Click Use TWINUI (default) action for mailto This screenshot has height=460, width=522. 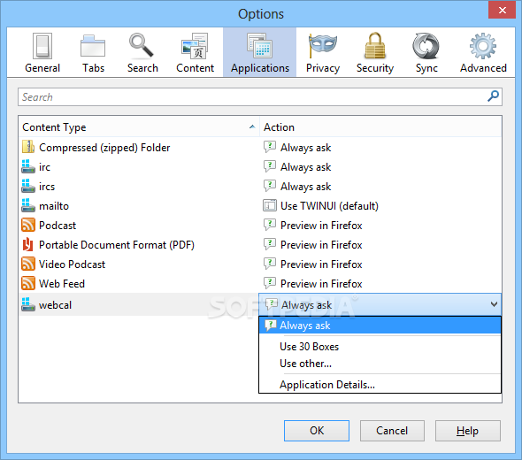coord(329,206)
